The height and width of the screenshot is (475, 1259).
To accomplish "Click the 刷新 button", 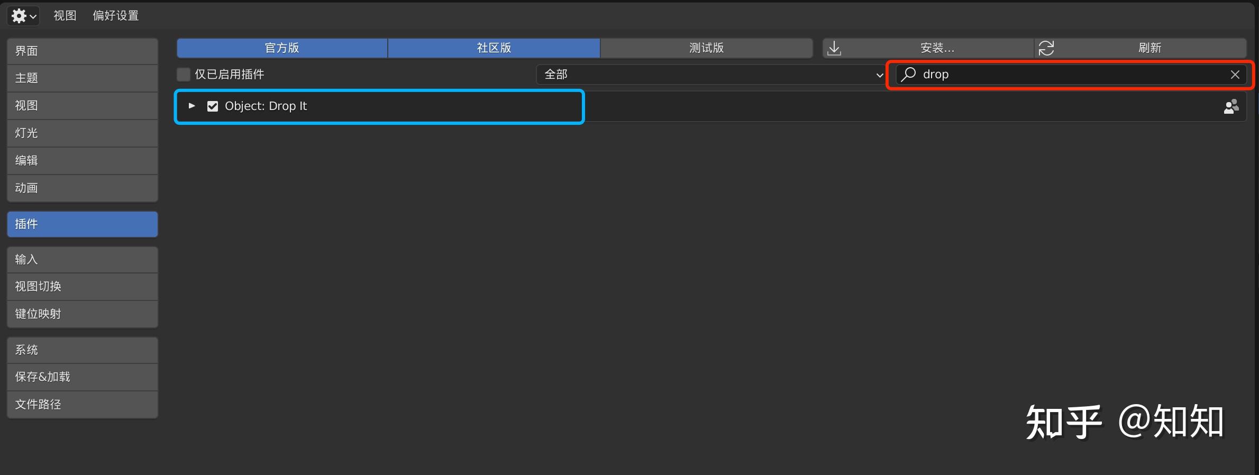I will [x=1141, y=48].
